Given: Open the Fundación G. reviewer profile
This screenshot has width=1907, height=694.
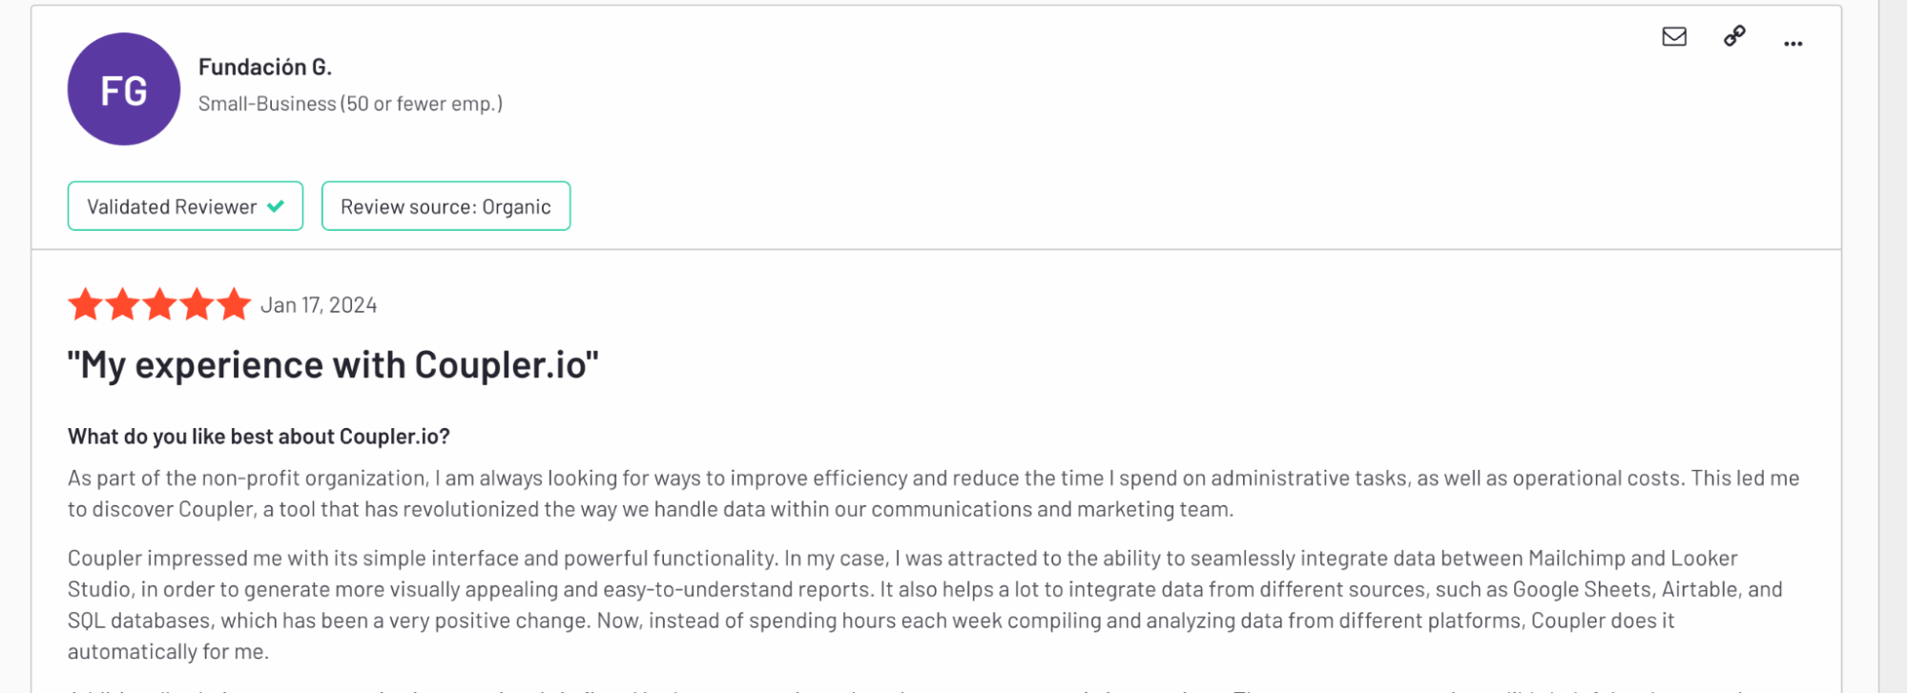Looking at the screenshot, I should [265, 67].
